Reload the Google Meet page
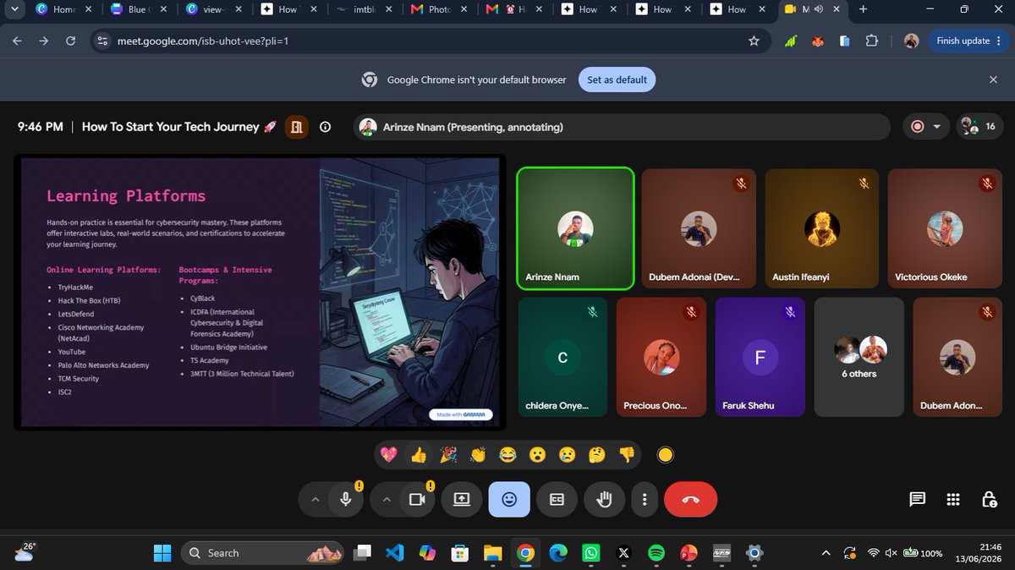 coord(70,41)
